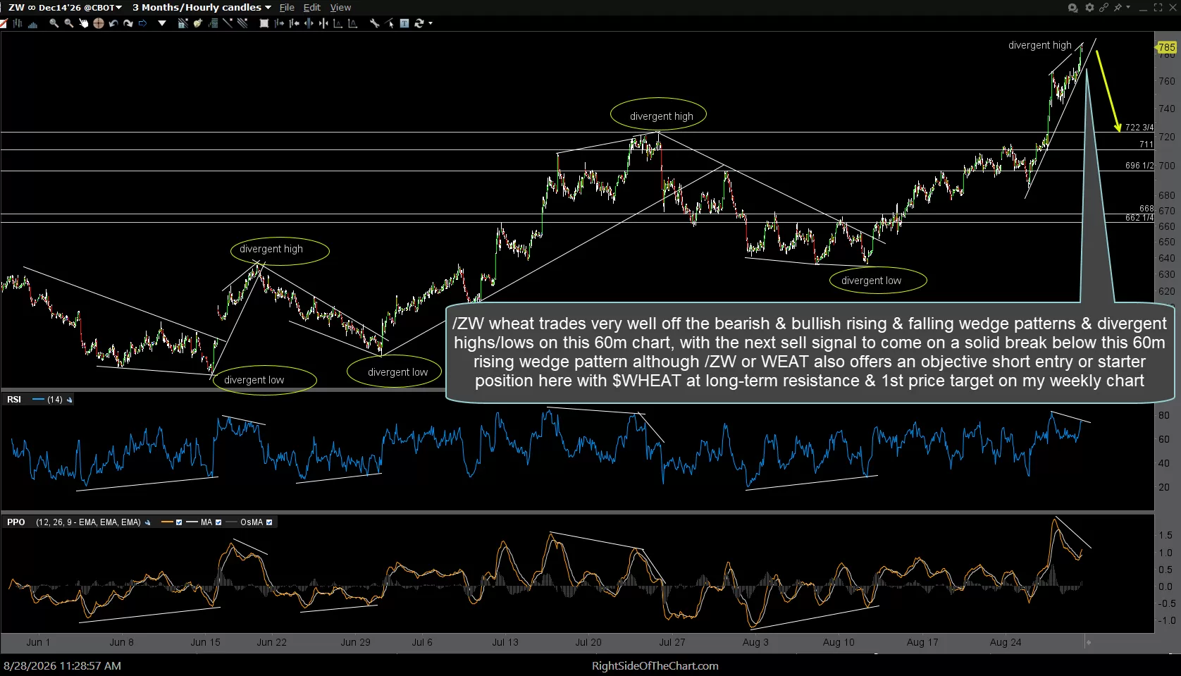Undo the last chart action
1181x676 pixels.
(113, 23)
